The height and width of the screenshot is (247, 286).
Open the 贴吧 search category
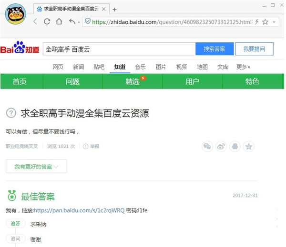pos(99,67)
